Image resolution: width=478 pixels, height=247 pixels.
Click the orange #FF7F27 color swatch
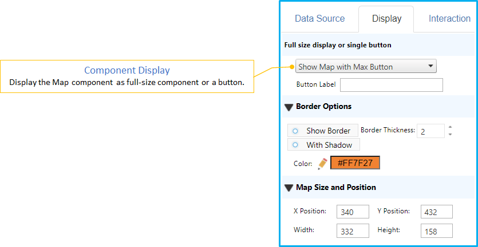[x=355, y=163]
